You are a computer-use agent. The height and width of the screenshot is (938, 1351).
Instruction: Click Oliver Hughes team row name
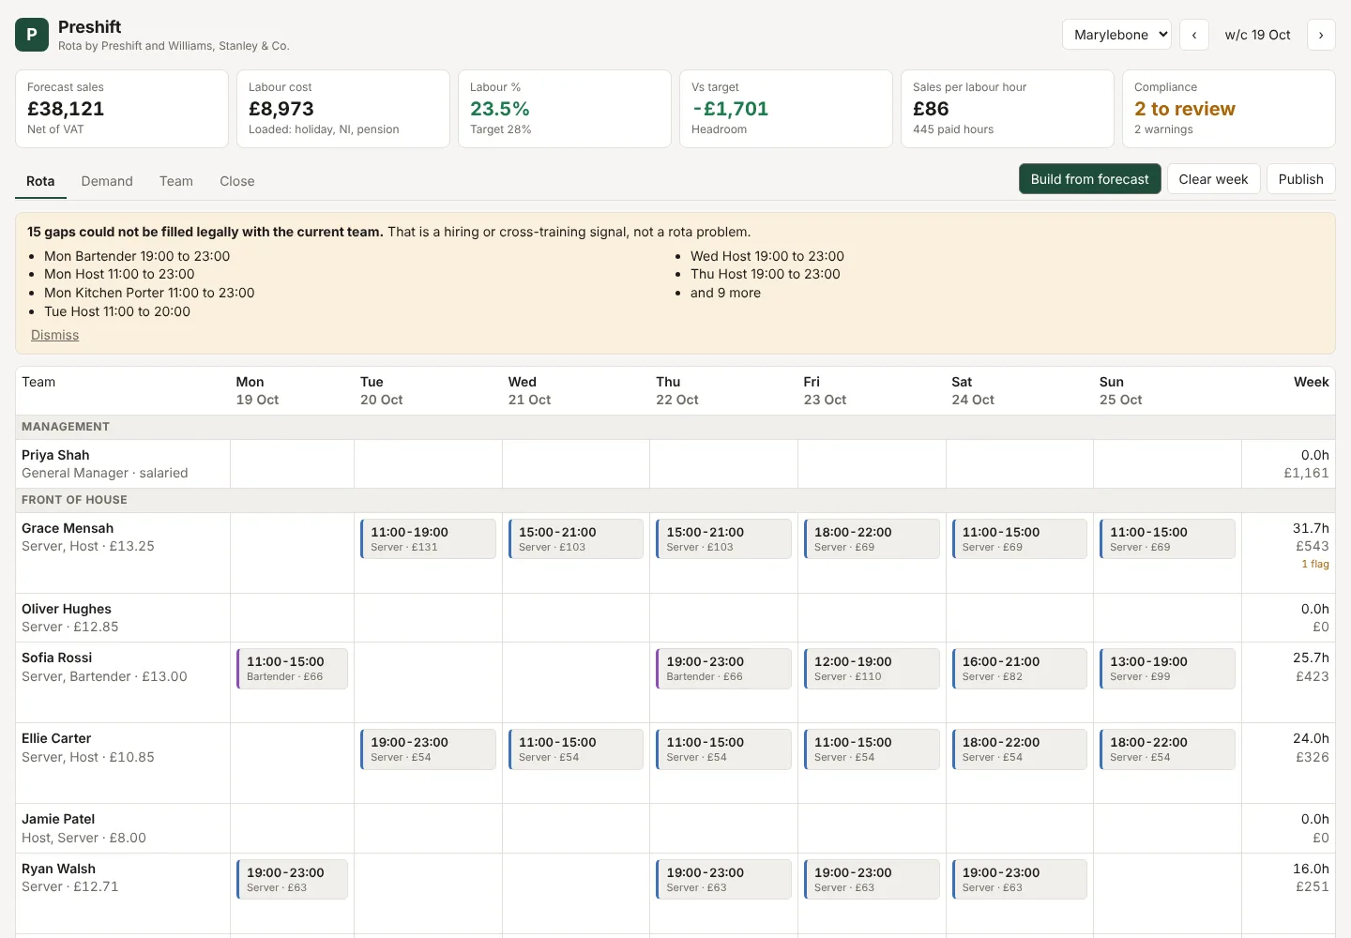pos(67,609)
